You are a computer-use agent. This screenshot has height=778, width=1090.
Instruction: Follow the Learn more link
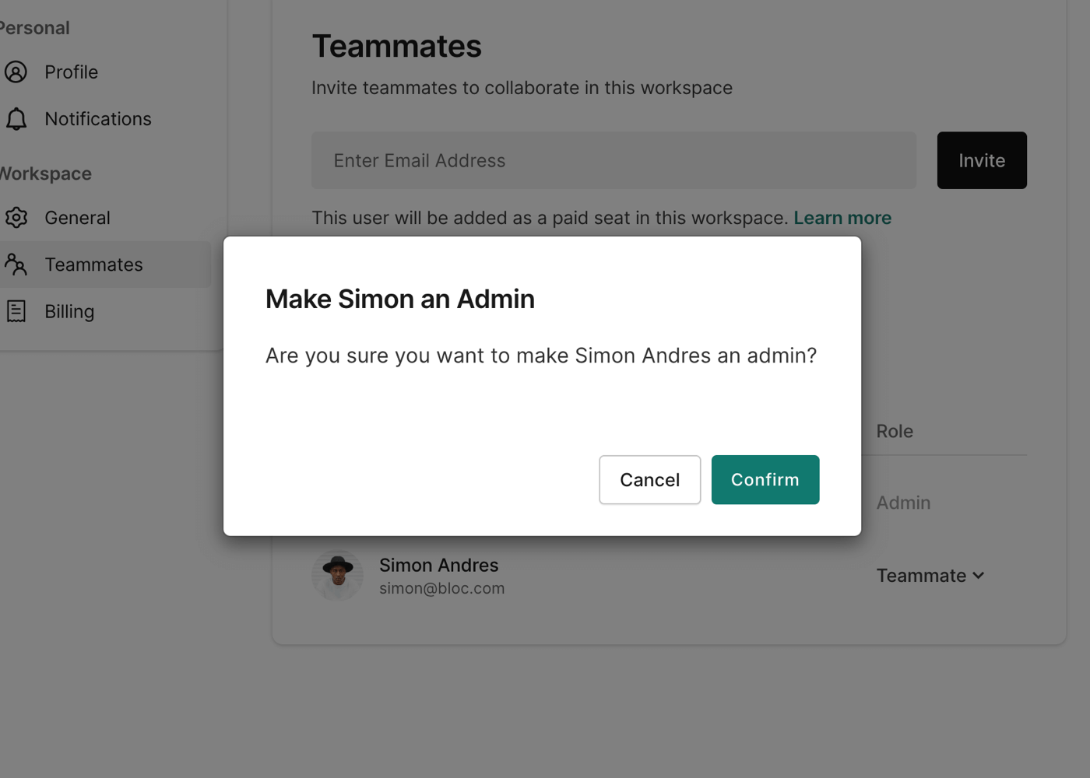[842, 218]
